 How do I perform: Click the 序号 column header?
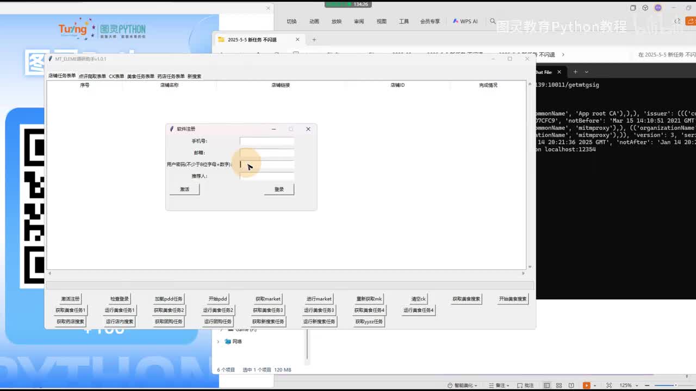coord(84,85)
